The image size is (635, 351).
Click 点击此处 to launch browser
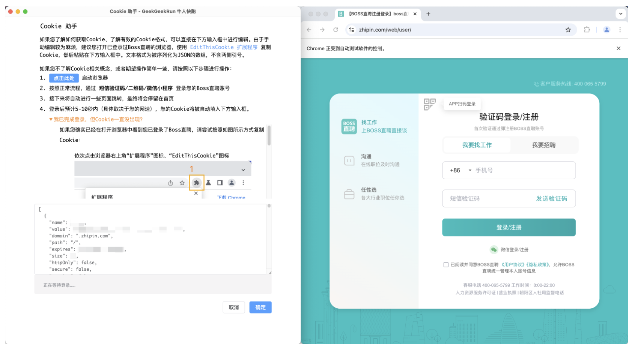(x=64, y=78)
